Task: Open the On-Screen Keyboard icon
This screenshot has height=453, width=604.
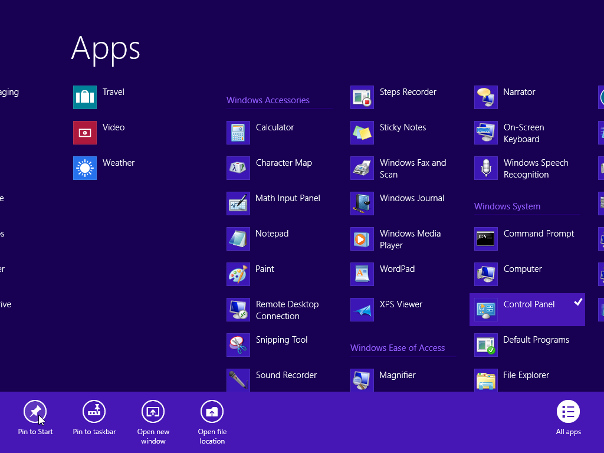Action: point(486,133)
